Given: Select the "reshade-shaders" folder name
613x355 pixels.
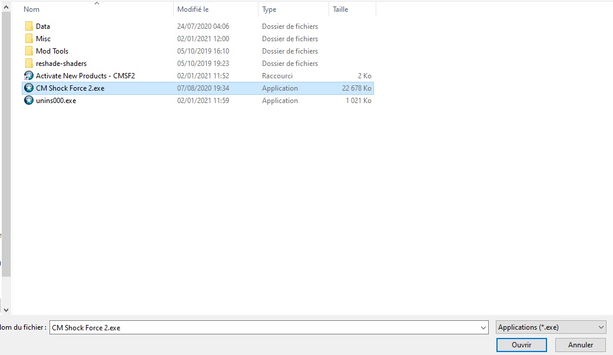Looking at the screenshot, I should pyautogui.click(x=61, y=64).
